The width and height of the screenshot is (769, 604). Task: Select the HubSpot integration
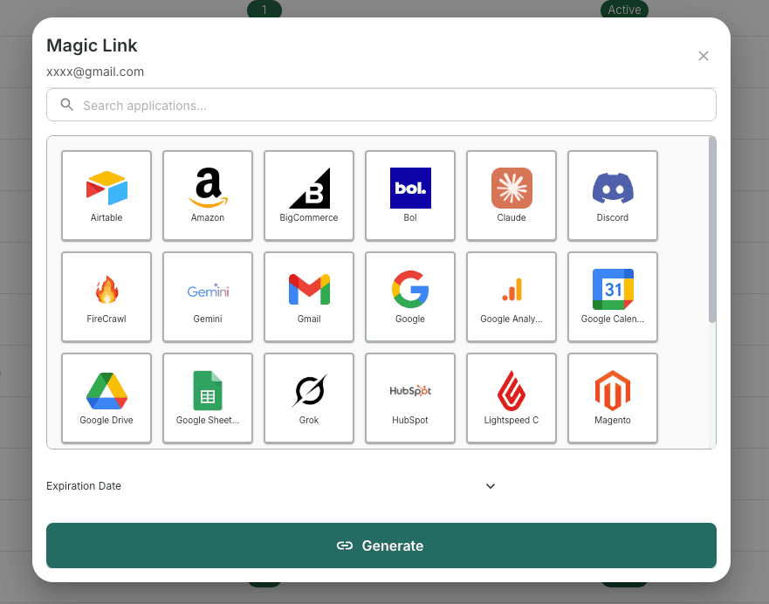(409, 398)
